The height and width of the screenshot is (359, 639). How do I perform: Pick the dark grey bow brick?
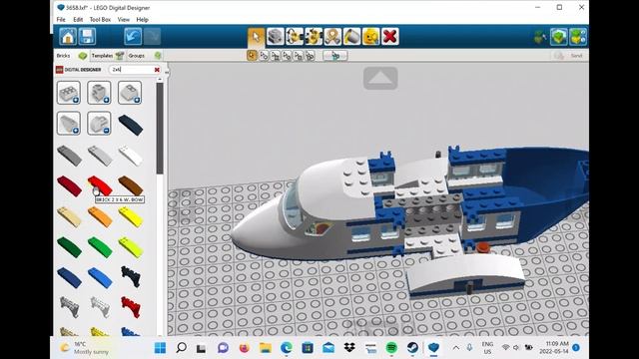[69, 156]
